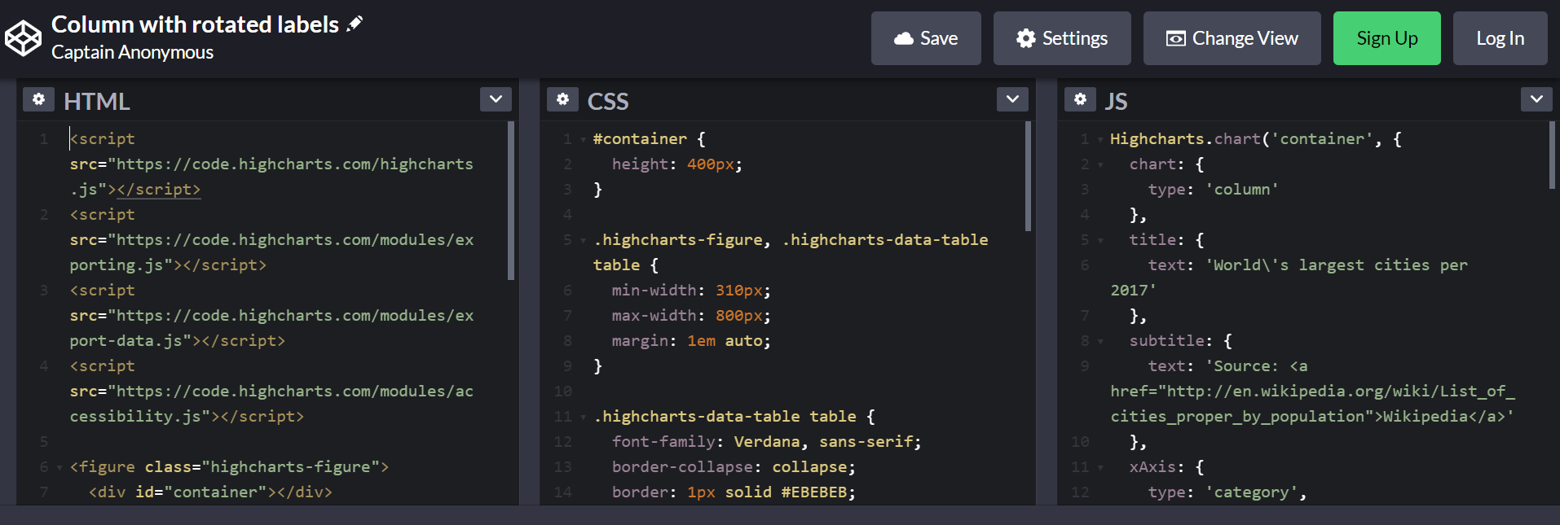Fold HTML line 6 figure element

pyautogui.click(x=59, y=467)
